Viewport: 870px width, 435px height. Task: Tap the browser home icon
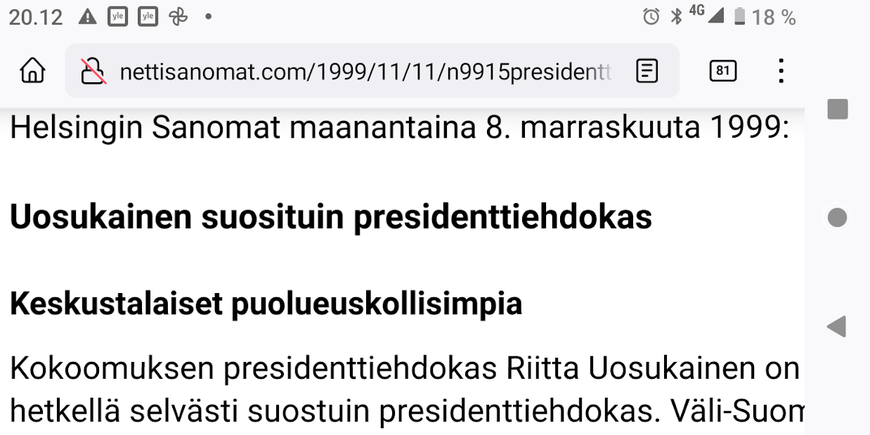click(32, 71)
